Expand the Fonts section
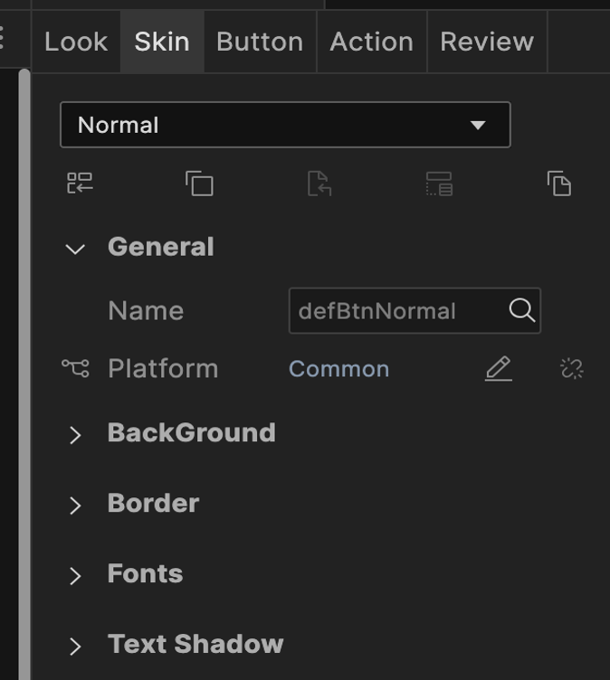610x680 pixels. 75,576
